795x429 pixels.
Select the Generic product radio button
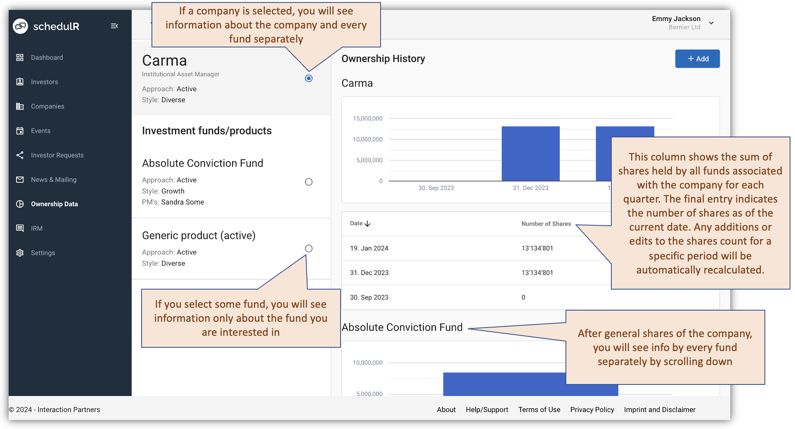point(308,248)
